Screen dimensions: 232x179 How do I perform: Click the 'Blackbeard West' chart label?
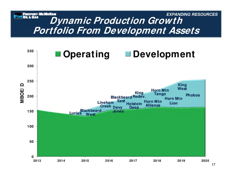coord(91,112)
